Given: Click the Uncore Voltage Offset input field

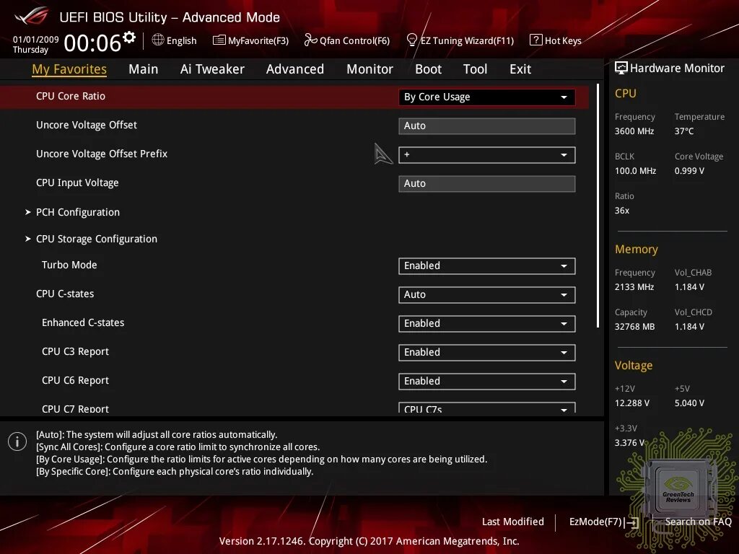Looking at the screenshot, I should pos(487,126).
